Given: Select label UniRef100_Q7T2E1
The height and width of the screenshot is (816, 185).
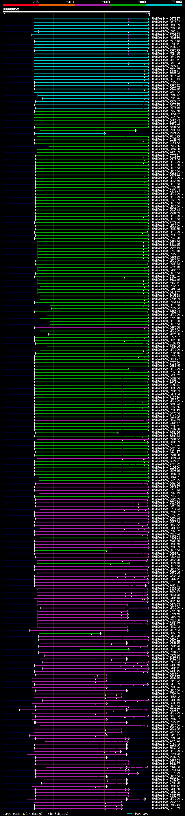Looking at the screenshot, I should point(166,155).
